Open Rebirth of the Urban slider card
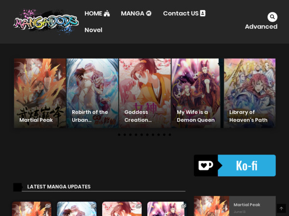 (x=92, y=93)
